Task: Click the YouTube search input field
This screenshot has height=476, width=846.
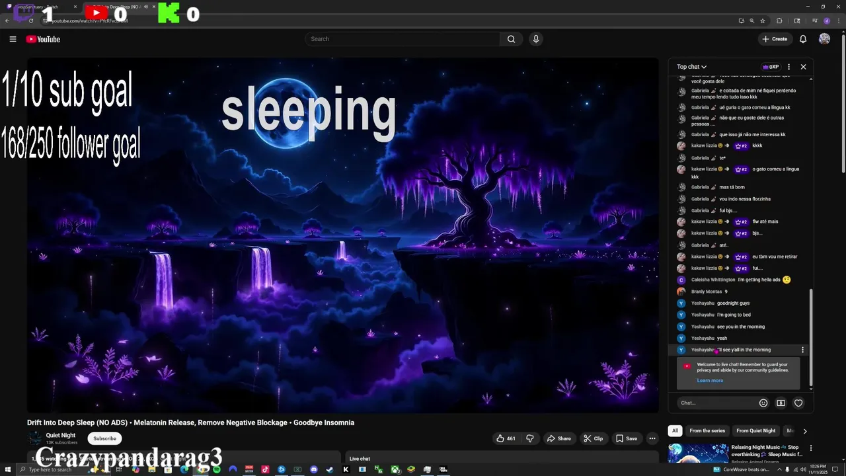Action: click(403, 39)
